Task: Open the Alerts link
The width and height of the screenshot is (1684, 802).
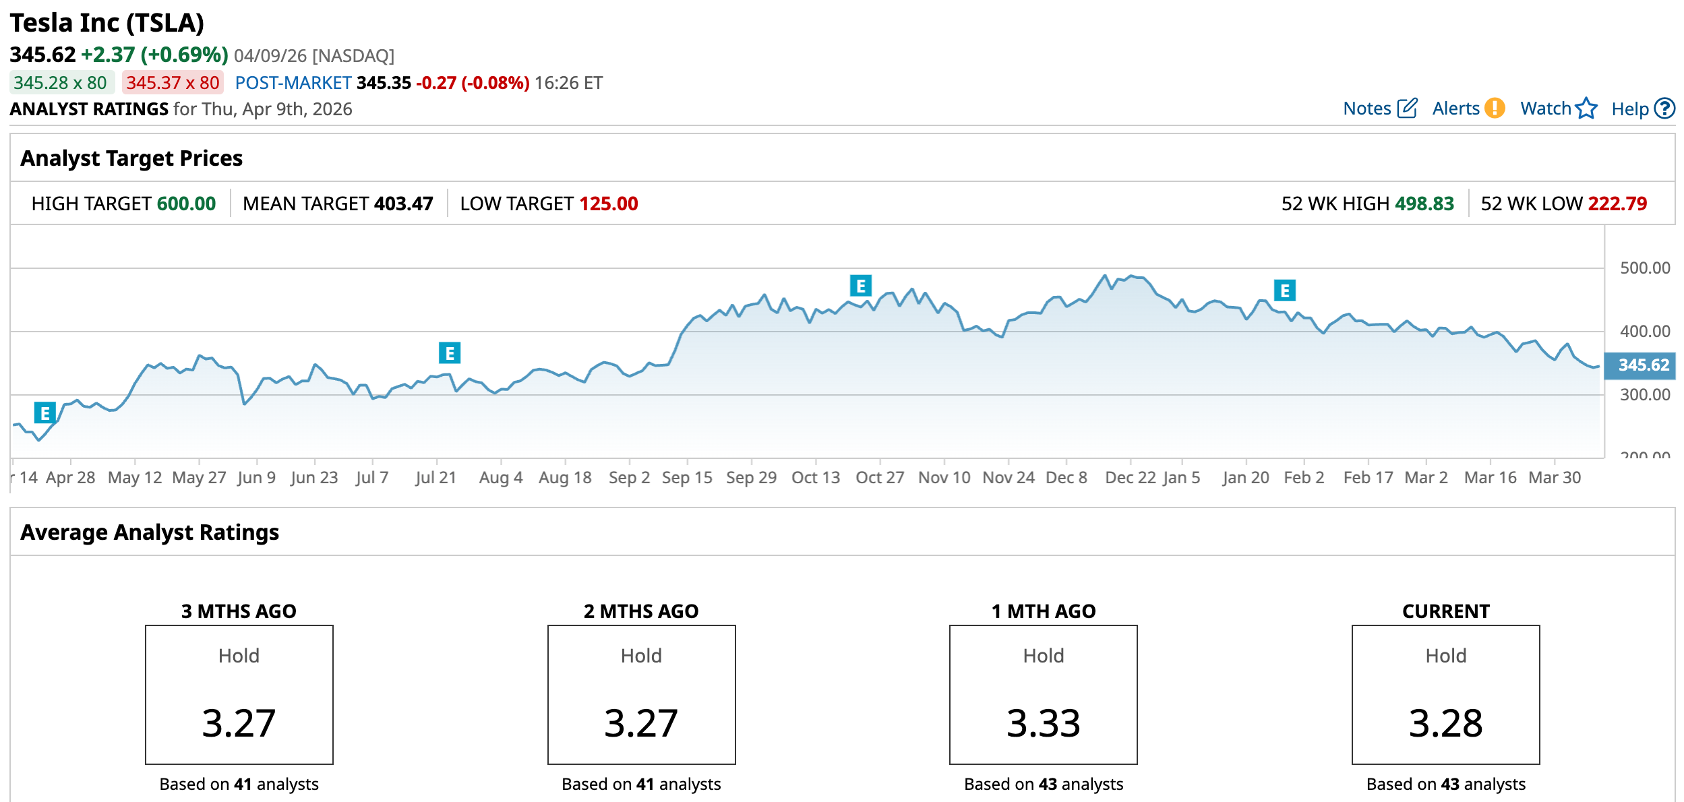Action: pyautogui.click(x=1455, y=109)
